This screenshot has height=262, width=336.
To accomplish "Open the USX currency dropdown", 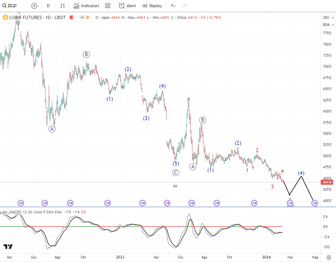I will (x=328, y=18).
